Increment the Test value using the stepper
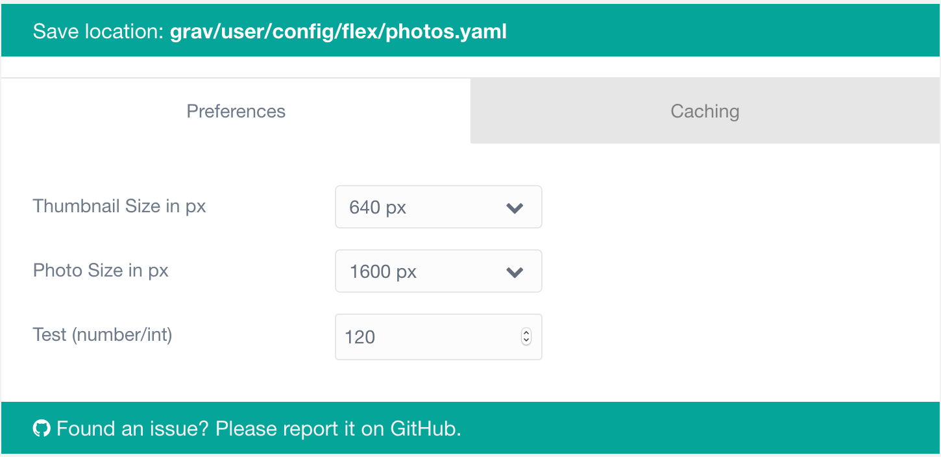The image size is (941, 457). (x=526, y=333)
